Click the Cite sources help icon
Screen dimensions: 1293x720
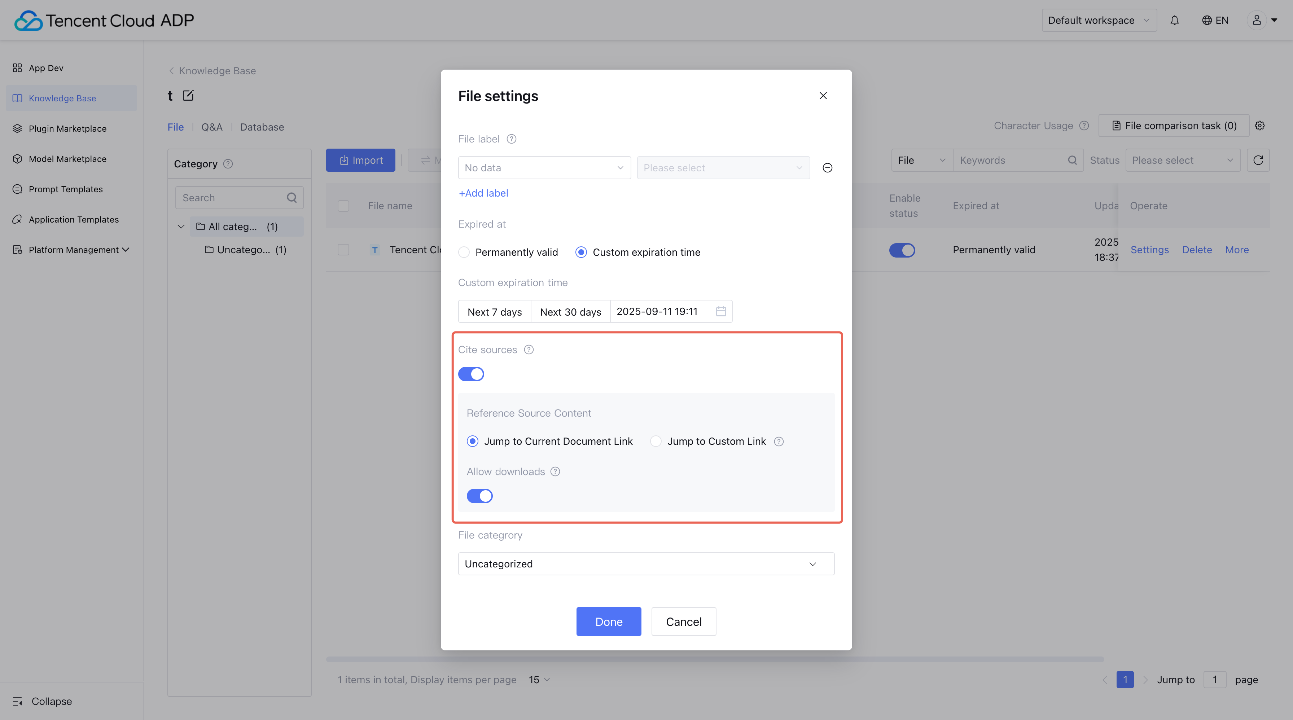[529, 350]
